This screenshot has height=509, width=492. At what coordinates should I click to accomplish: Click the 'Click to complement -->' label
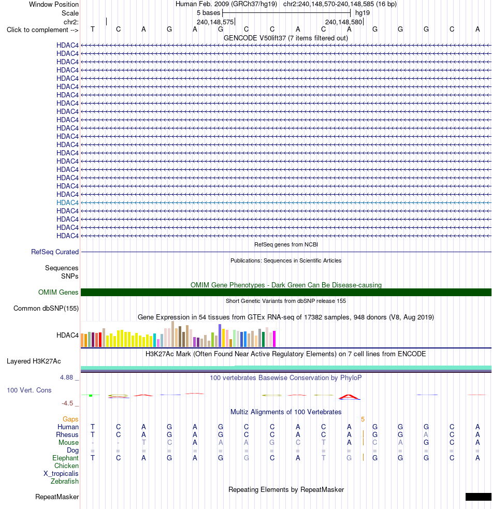pos(42,30)
